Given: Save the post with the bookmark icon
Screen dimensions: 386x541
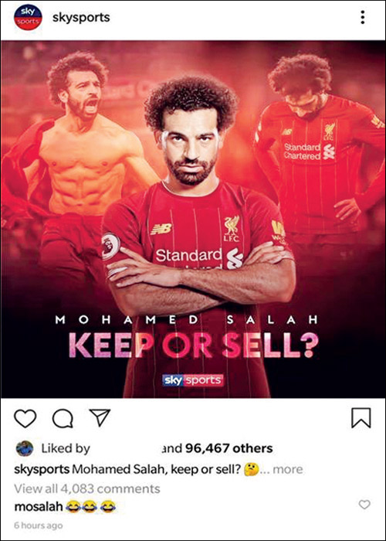Looking at the screenshot, I should coord(361,418).
